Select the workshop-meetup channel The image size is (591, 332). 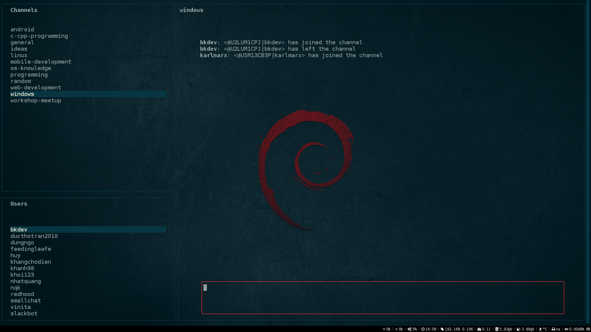[x=36, y=101]
